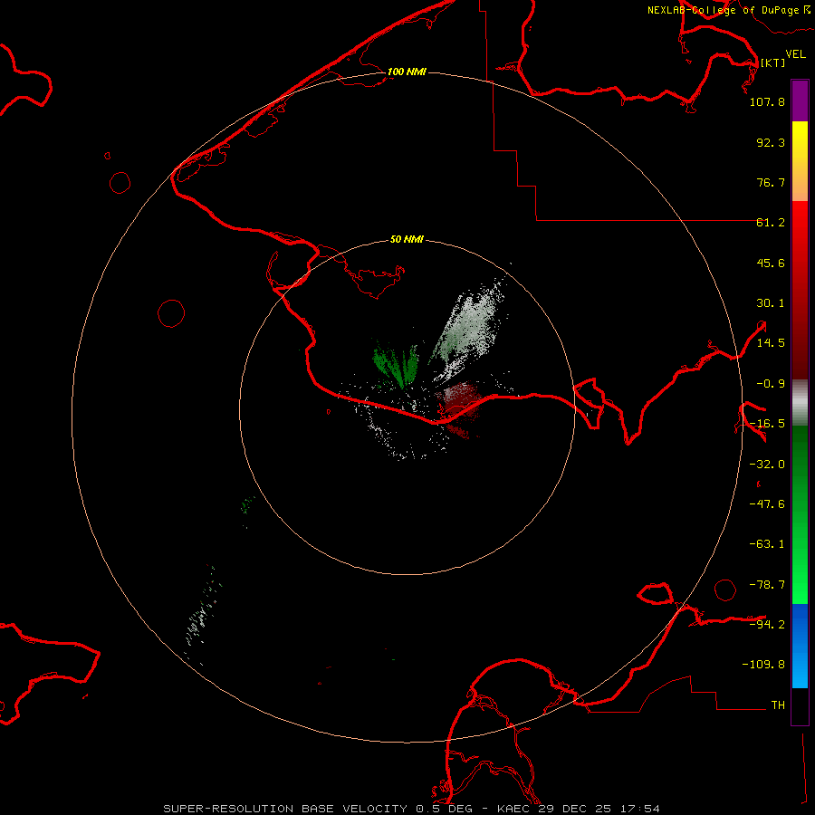Click the -78.7 velocity scale value
Image resolution: width=815 pixels, height=815 pixels.
tap(767, 585)
